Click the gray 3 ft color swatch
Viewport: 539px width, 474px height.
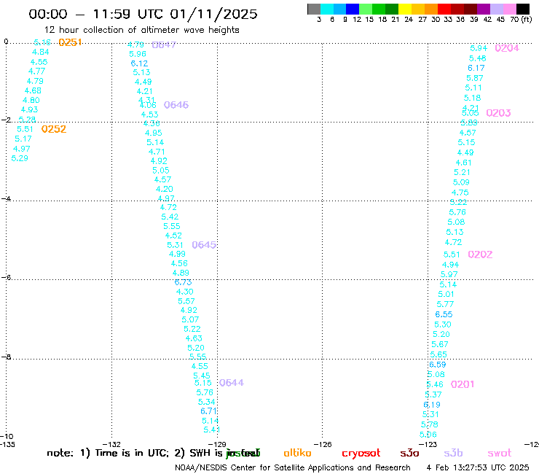(314, 9)
